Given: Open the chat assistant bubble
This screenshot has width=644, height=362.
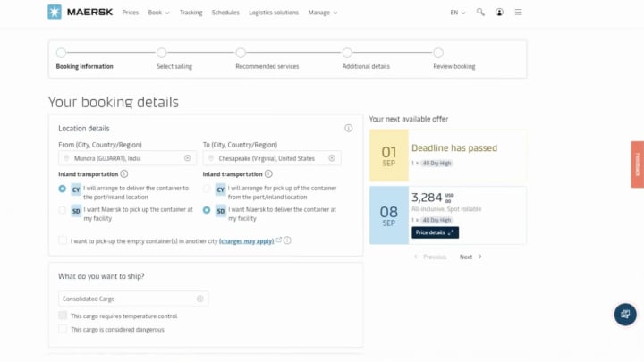Looking at the screenshot, I should click(x=625, y=315).
